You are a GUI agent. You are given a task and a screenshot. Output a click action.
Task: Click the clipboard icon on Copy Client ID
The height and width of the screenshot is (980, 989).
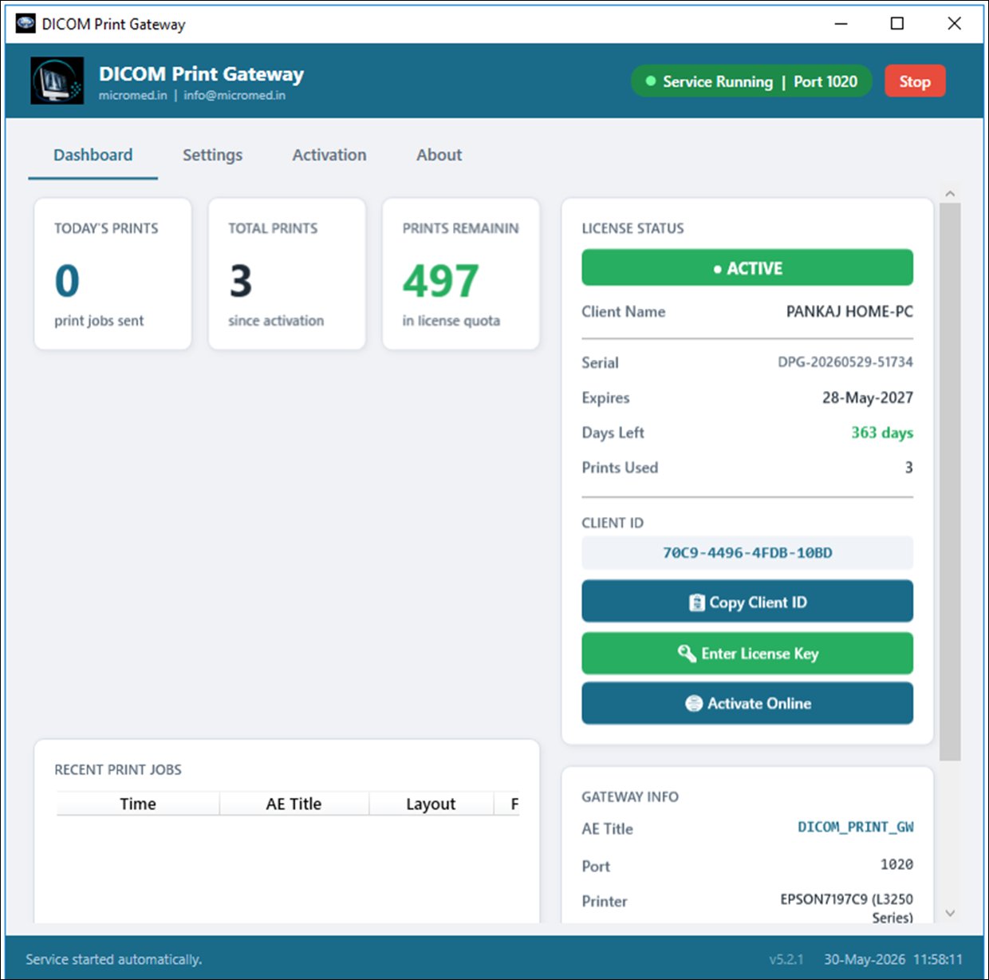tap(696, 603)
